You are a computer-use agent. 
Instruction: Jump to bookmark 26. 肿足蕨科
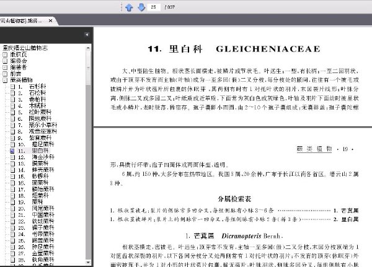[36, 247]
